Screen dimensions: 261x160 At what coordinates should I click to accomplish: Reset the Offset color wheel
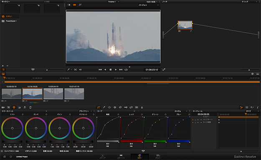point(94,114)
